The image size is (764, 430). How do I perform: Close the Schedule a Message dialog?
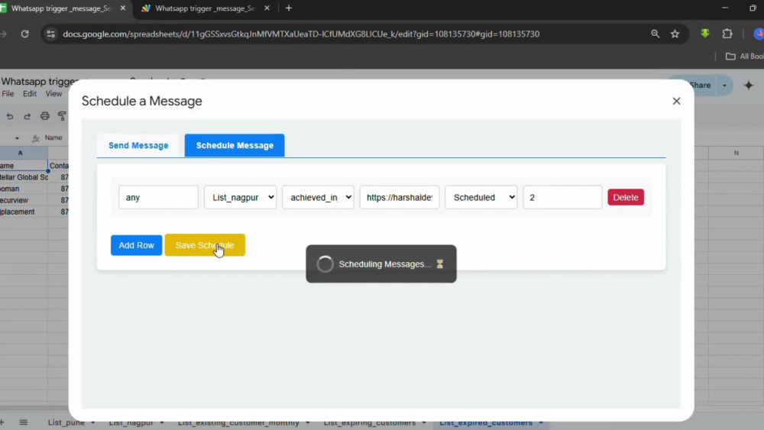coord(676,101)
